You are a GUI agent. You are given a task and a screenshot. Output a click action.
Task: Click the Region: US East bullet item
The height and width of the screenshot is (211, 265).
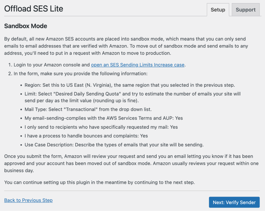(x=130, y=85)
